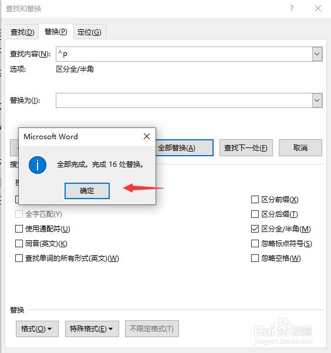Enable the 使用通配符(U) checkbox
This screenshot has width=331, height=353.
19,229
